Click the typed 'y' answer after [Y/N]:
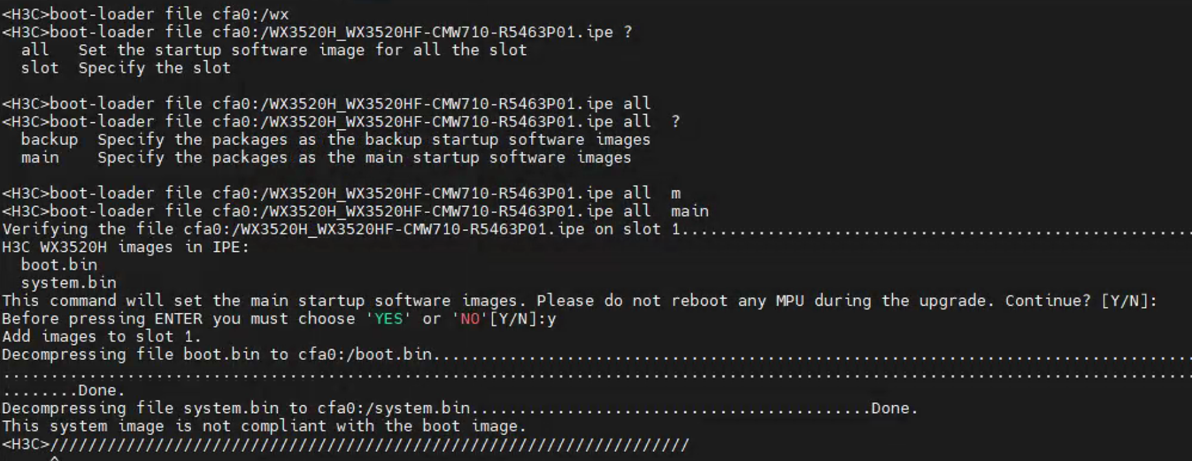The height and width of the screenshot is (461, 1192). (x=551, y=319)
